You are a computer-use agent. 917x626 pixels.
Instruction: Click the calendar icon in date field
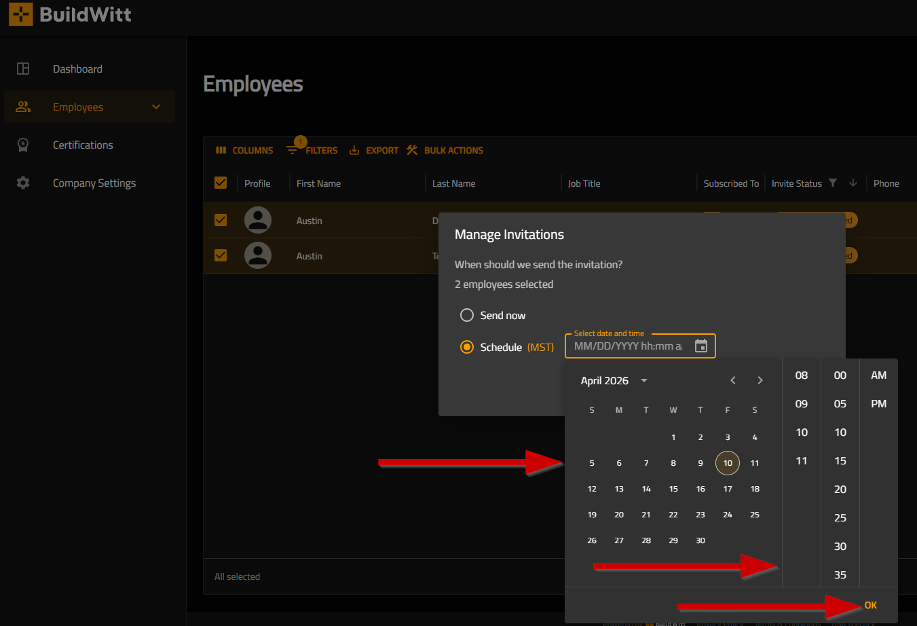[701, 346]
